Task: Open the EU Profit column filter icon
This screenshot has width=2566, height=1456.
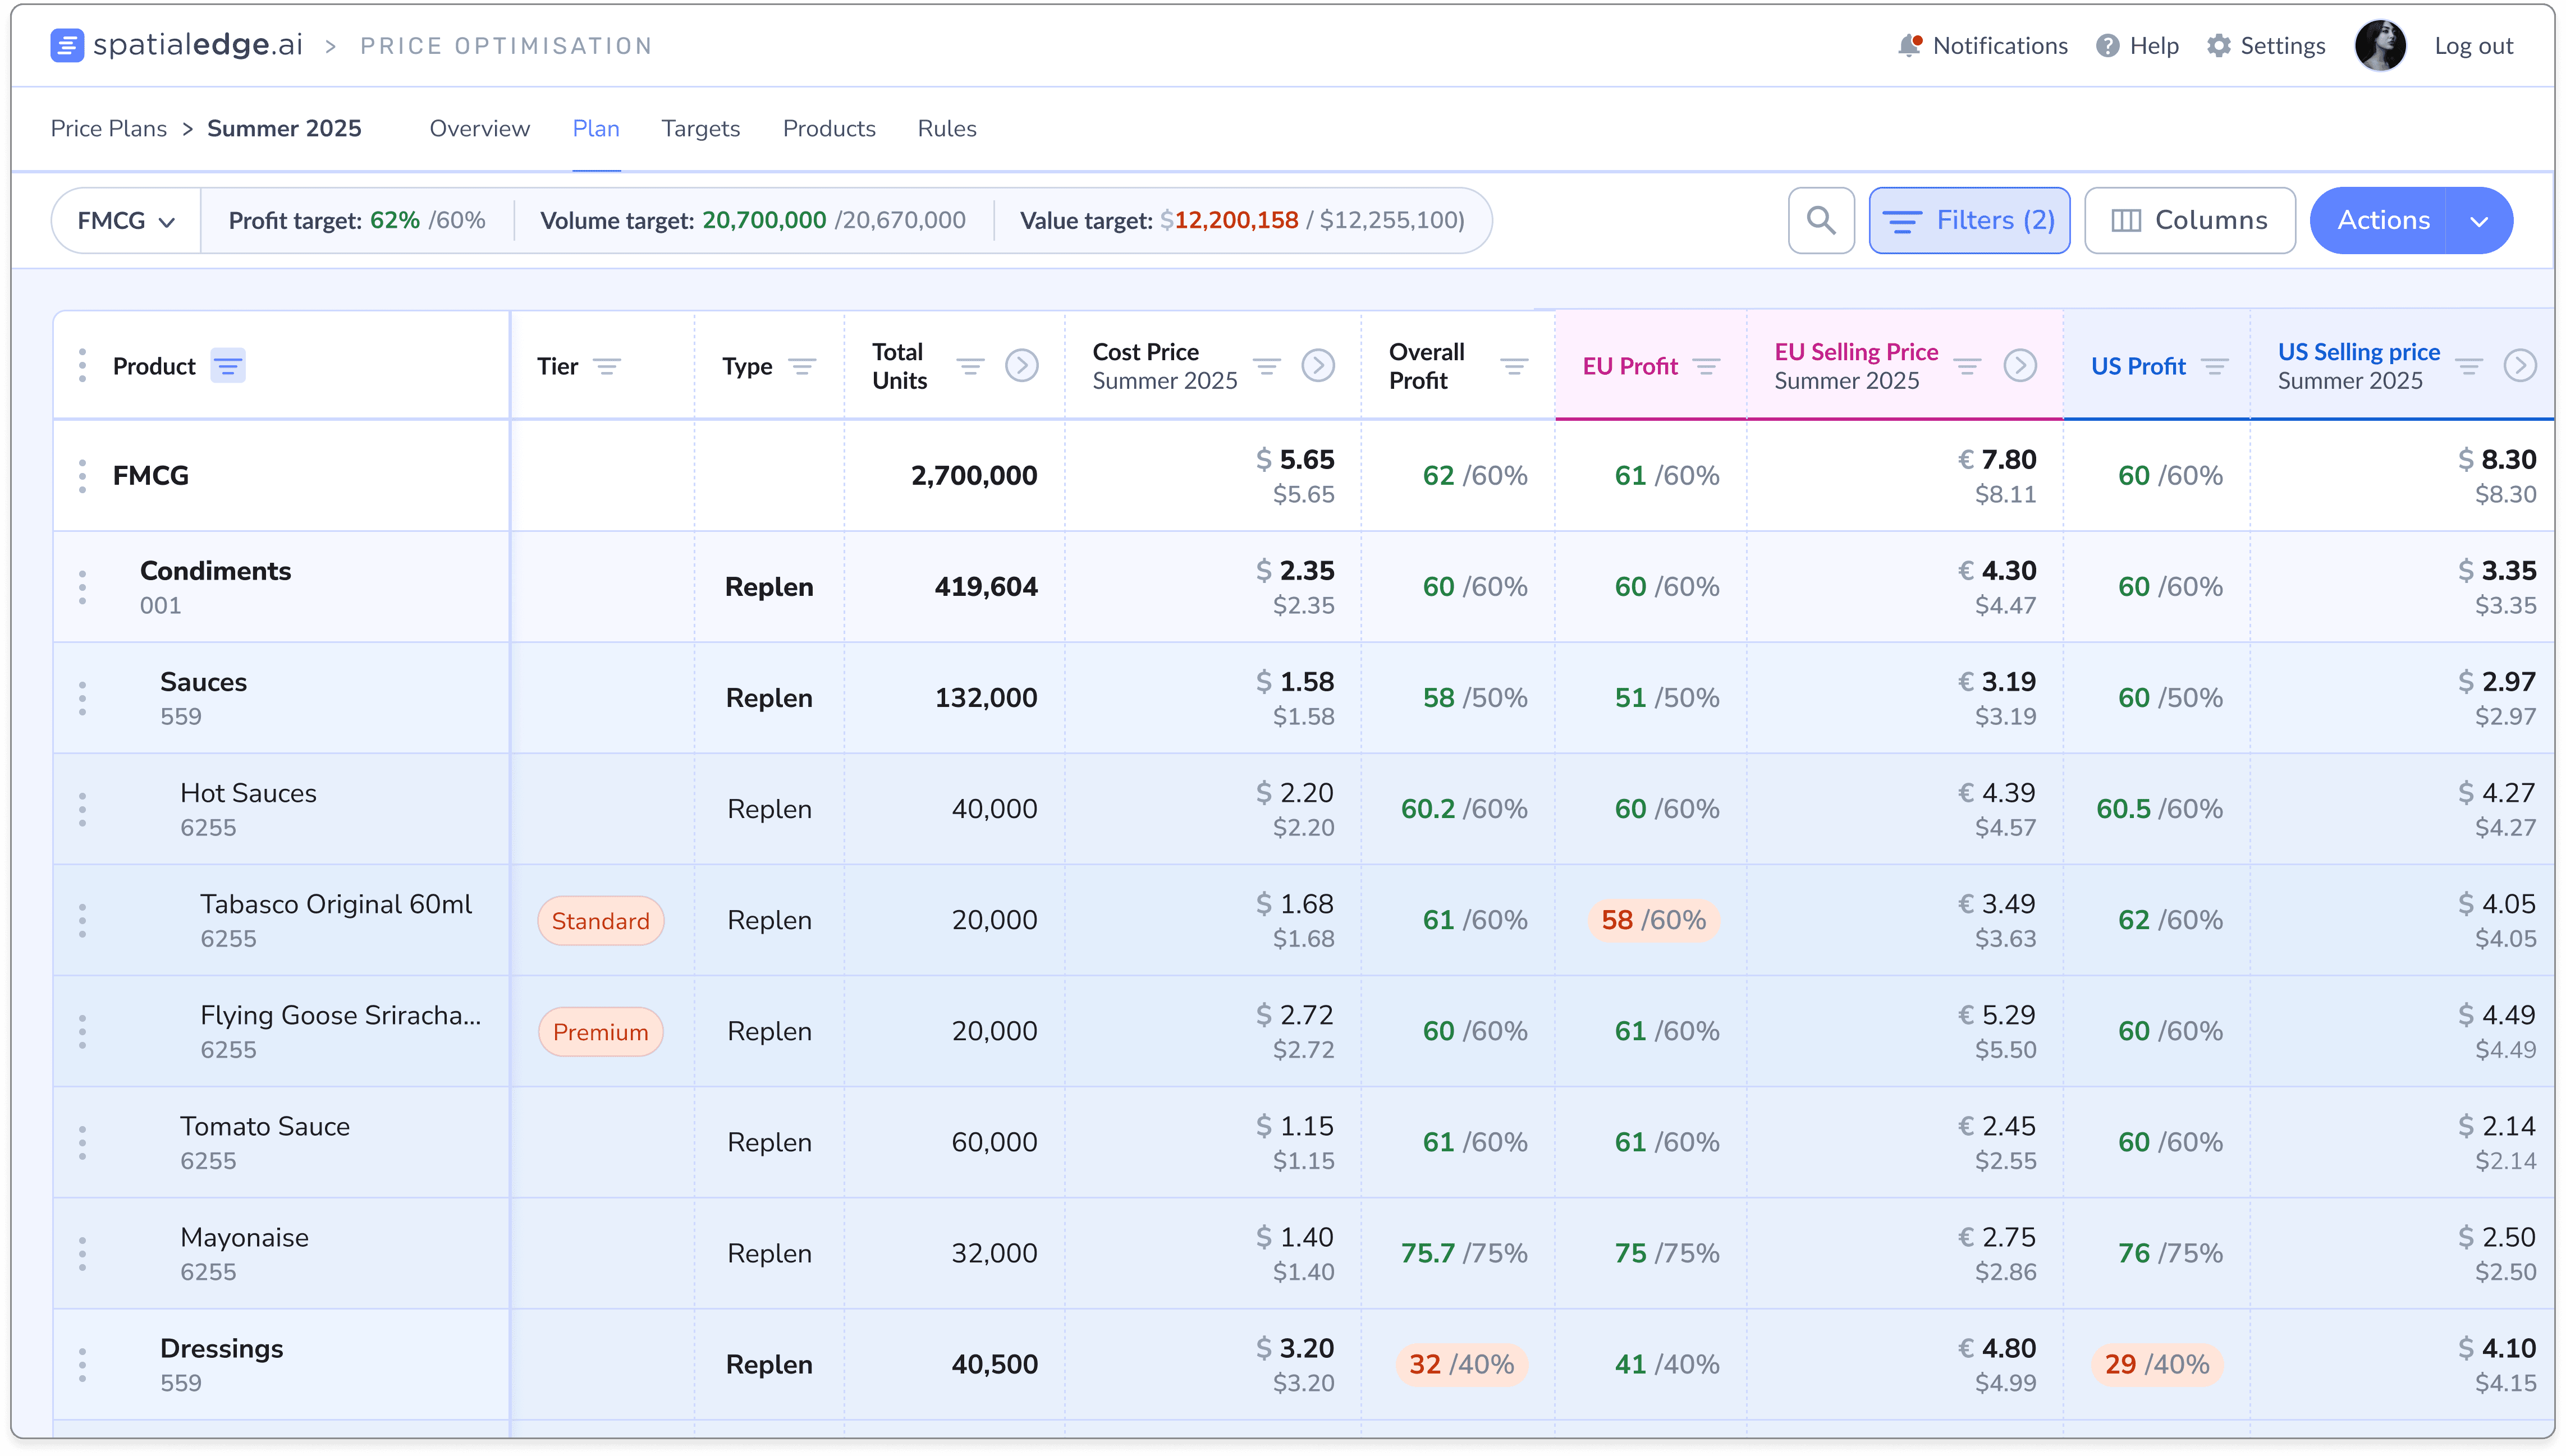Action: pyautogui.click(x=1706, y=366)
